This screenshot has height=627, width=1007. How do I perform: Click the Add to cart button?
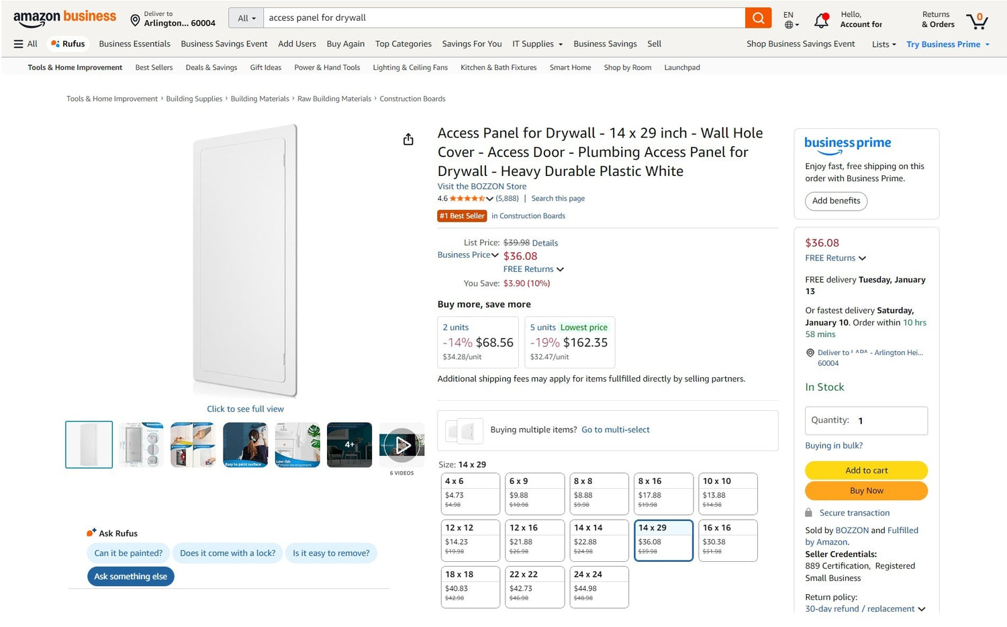coord(866,471)
